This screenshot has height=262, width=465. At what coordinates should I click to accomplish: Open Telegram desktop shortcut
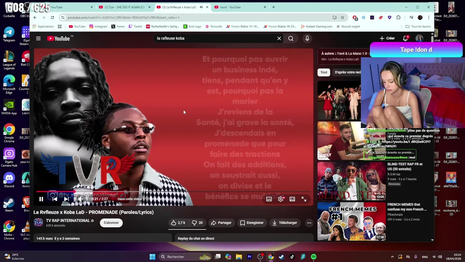(9, 35)
